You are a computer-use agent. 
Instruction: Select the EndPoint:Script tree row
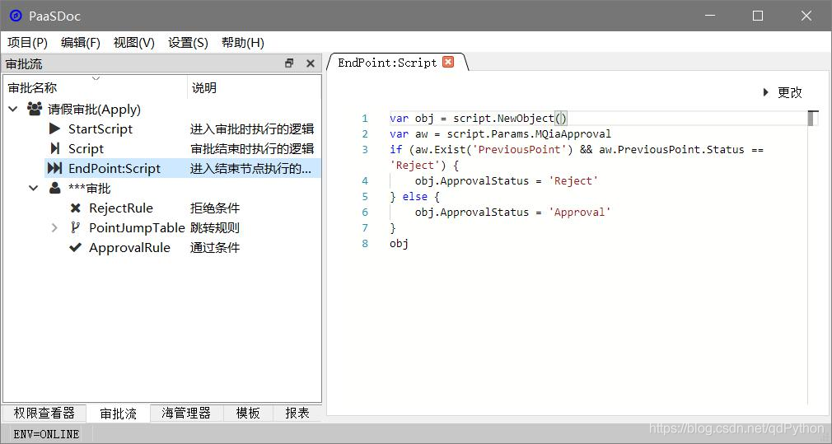tap(183, 168)
